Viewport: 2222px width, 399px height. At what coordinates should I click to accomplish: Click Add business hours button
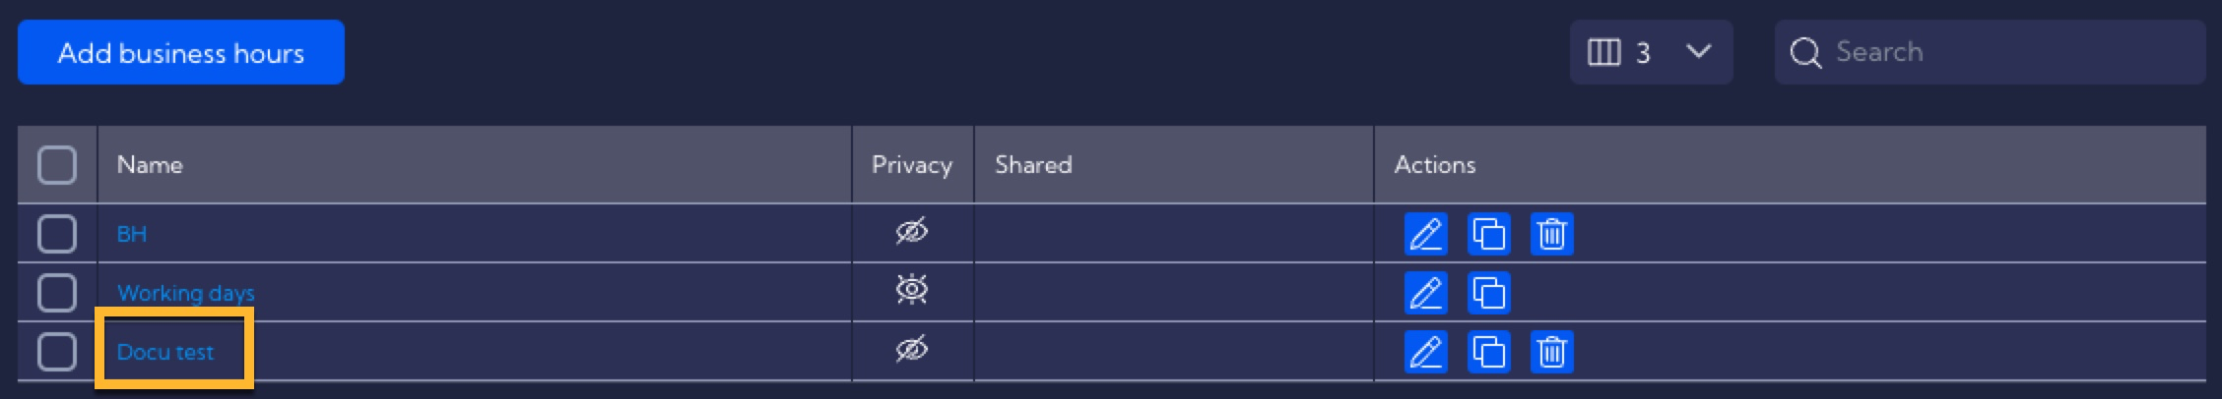[181, 52]
